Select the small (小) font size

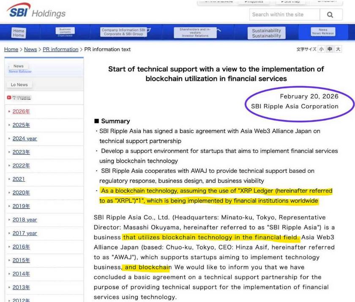(x=322, y=49)
